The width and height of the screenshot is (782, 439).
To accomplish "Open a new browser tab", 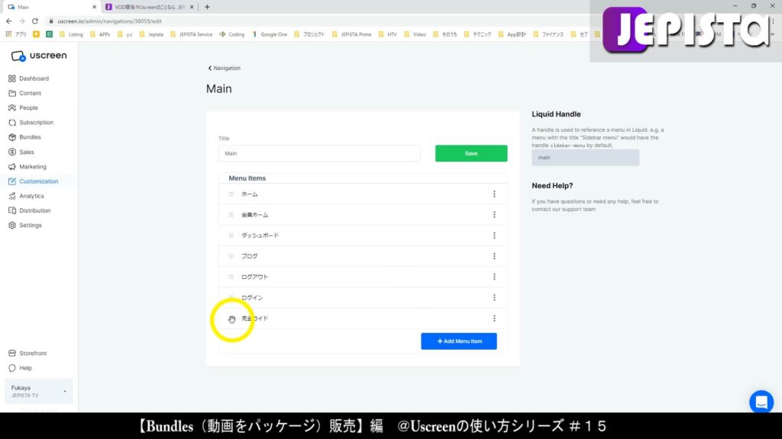I will [208, 7].
